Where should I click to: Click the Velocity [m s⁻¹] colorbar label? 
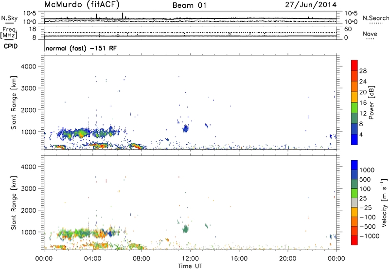384,202
